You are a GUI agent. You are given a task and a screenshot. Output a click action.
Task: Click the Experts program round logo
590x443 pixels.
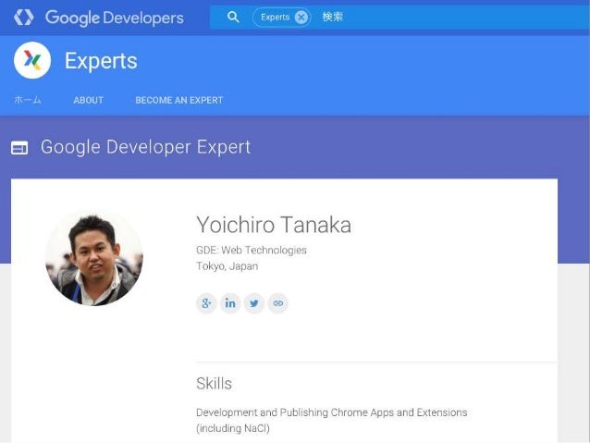[32, 60]
